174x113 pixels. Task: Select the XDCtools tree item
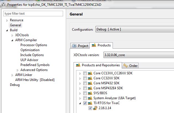click(22, 35)
